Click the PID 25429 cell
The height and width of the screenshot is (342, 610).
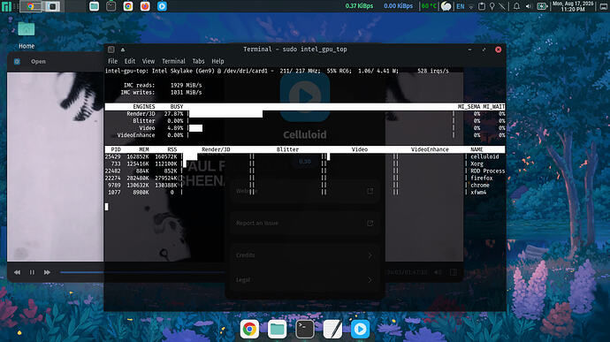pos(112,156)
